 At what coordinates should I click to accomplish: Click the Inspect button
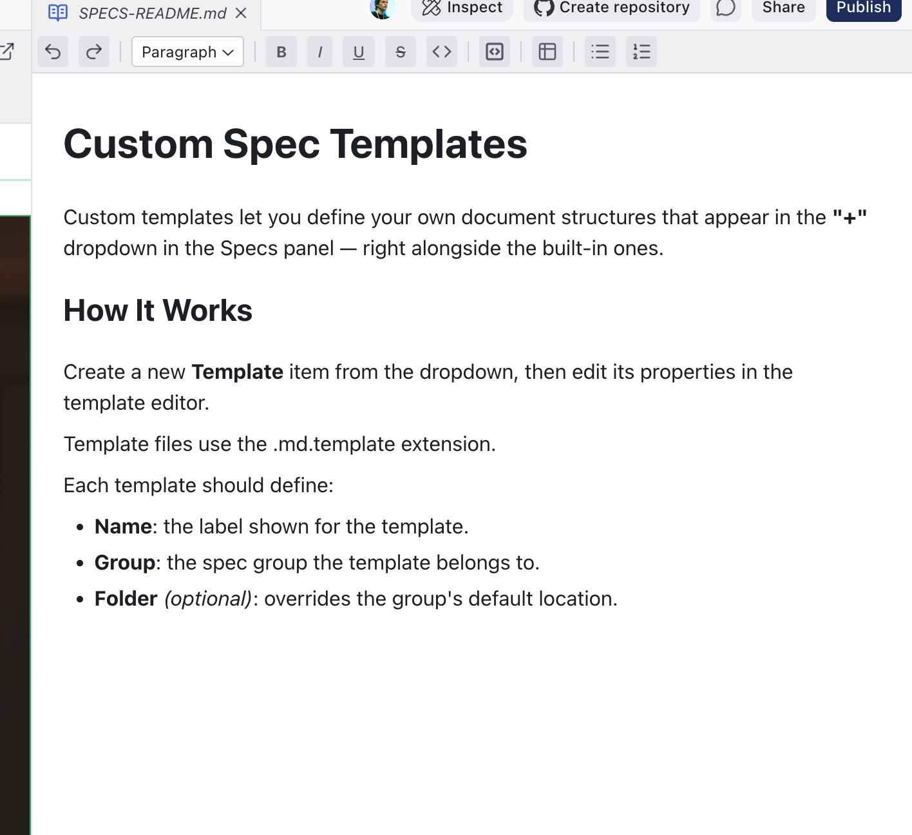(x=462, y=8)
